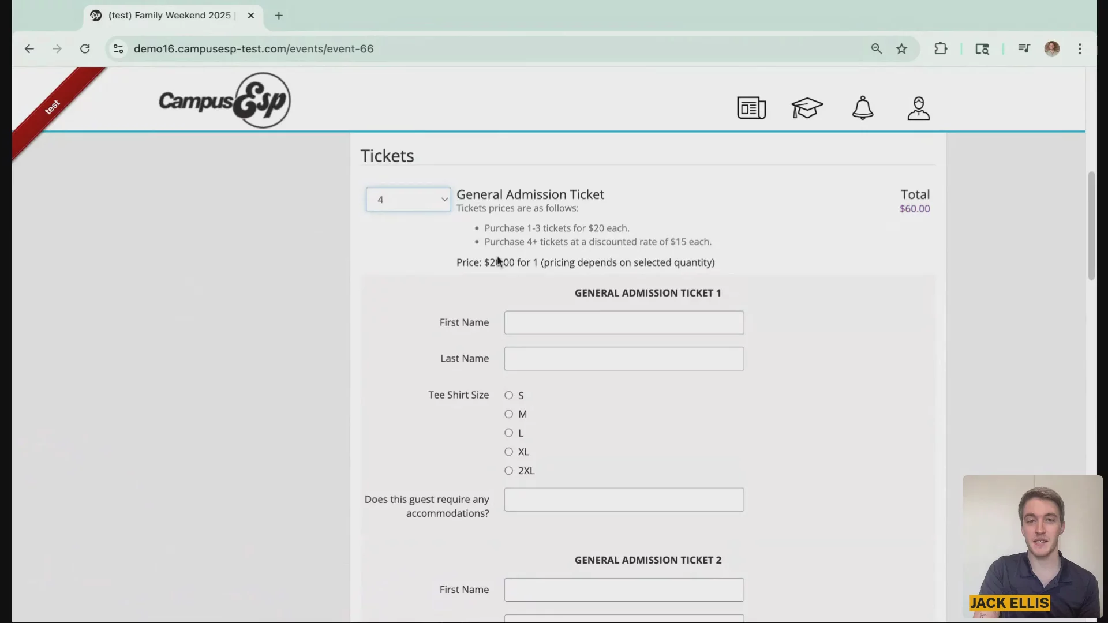Switch to the Family Weekend 2025 tab
1108x623 pixels.
coord(169,16)
